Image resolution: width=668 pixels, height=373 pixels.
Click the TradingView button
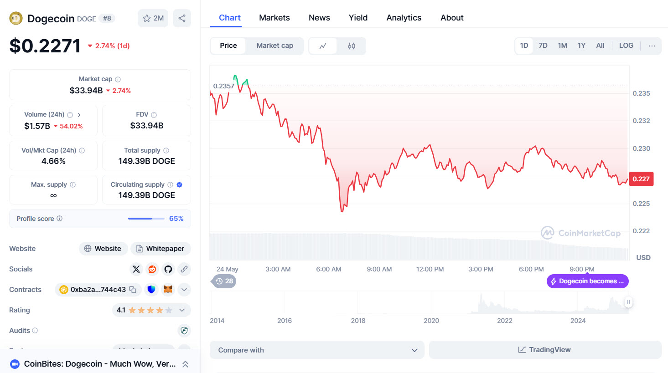[x=545, y=350]
